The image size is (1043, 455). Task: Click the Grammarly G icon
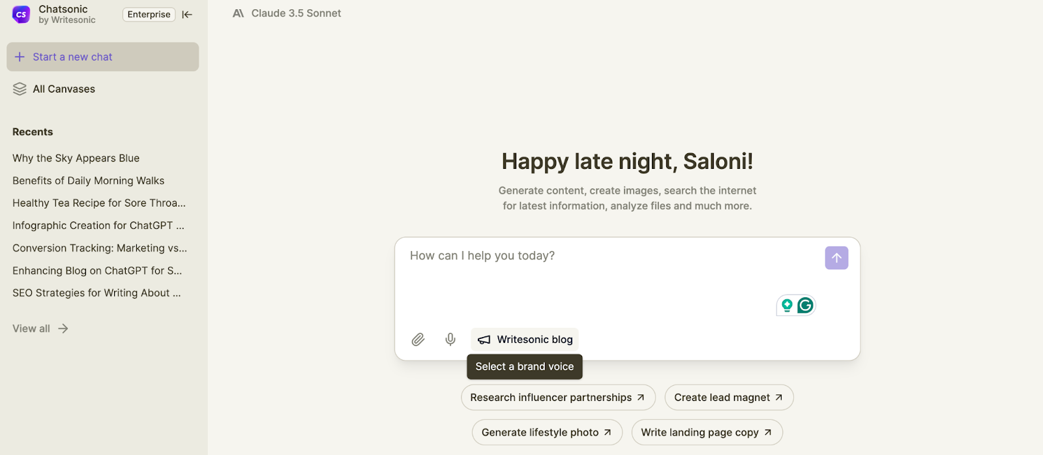pyautogui.click(x=806, y=305)
